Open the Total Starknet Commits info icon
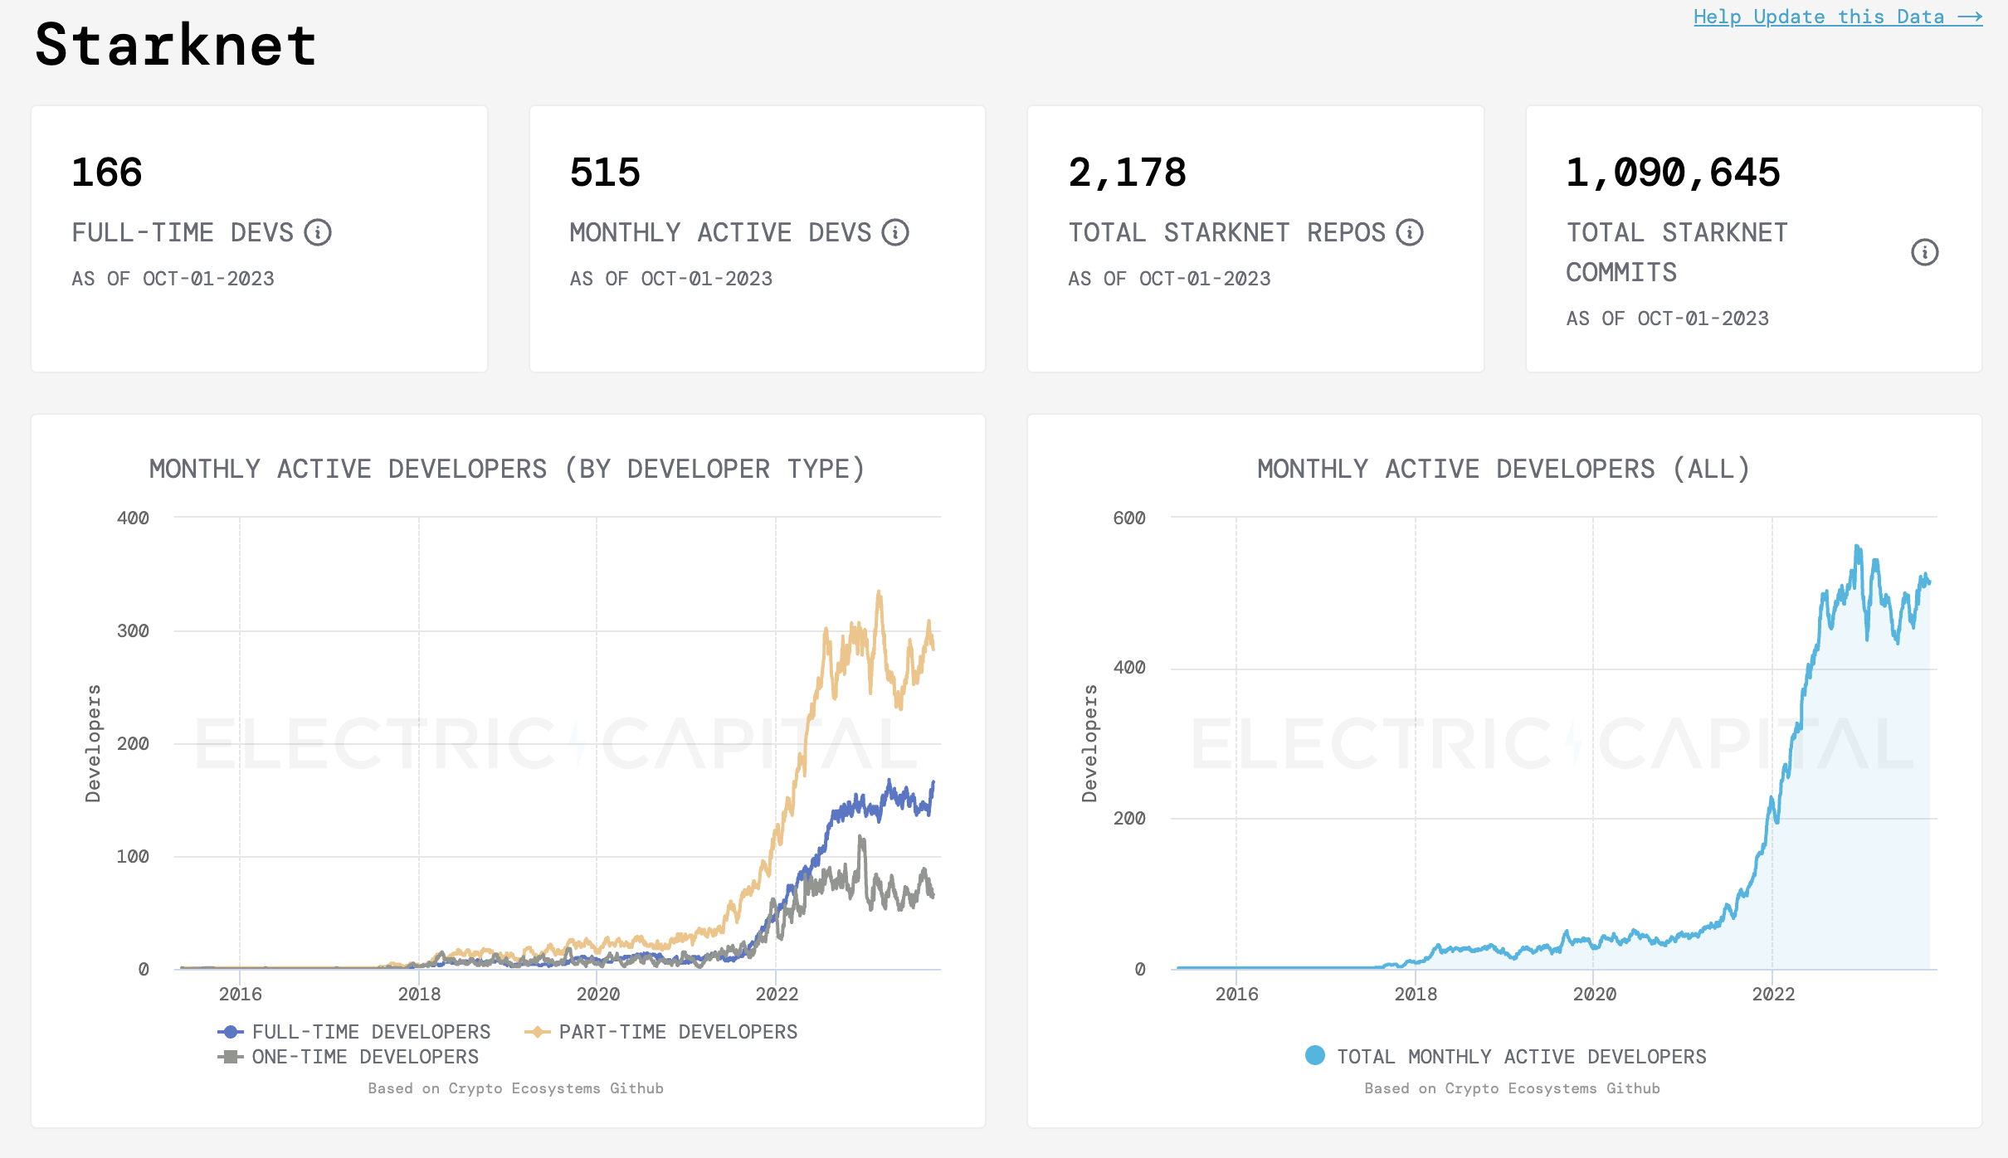This screenshot has height=1158, width=2008. (1927, 252)
